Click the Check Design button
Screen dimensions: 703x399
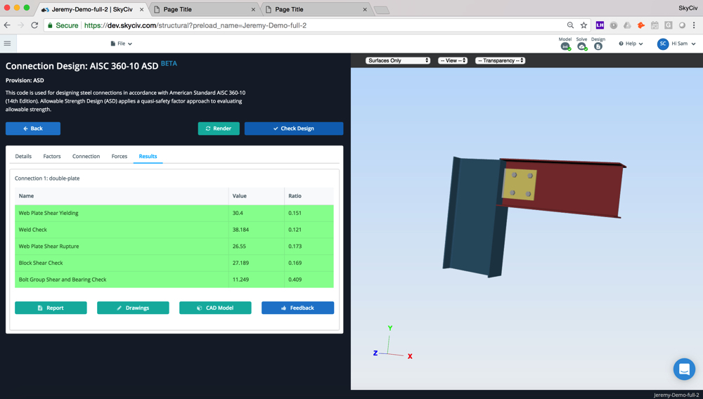click(294, 129)
